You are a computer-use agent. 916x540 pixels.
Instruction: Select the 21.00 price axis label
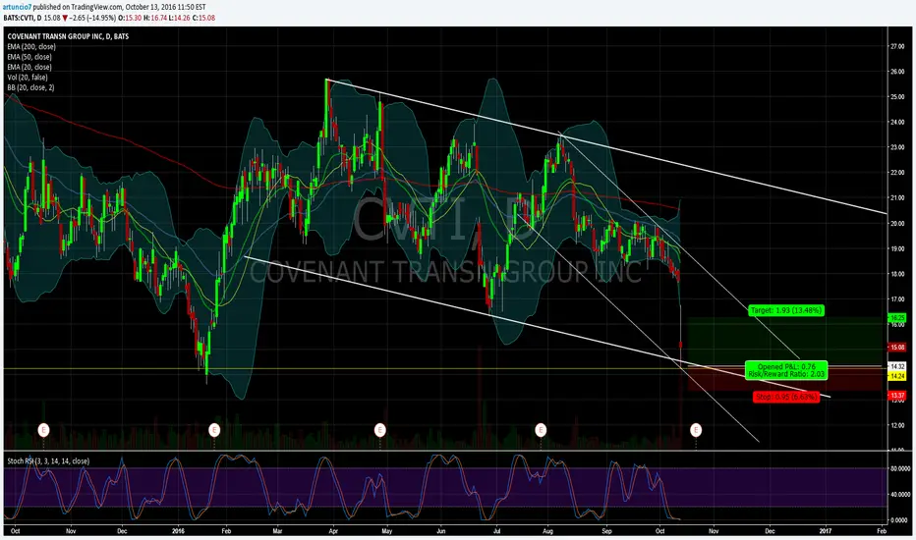click(897, 198)
